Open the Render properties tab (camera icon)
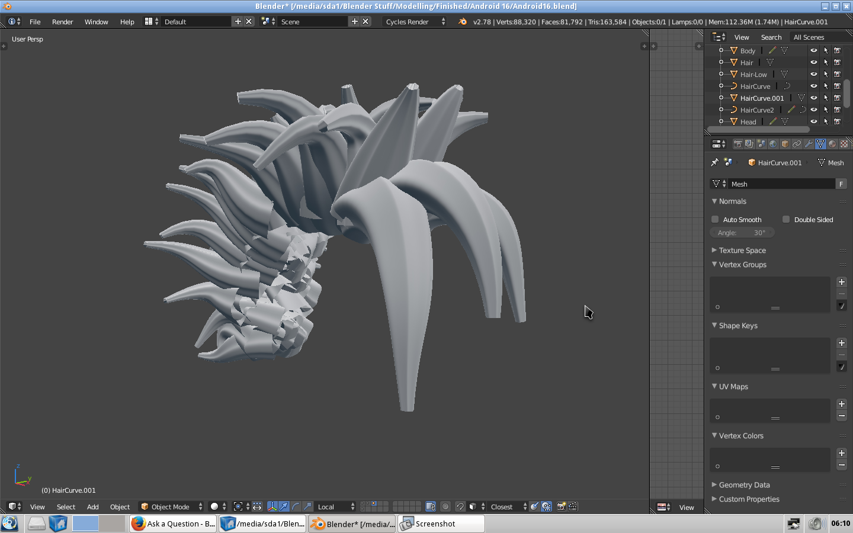The width and height of the screenshot is (853, 533). 737,144
